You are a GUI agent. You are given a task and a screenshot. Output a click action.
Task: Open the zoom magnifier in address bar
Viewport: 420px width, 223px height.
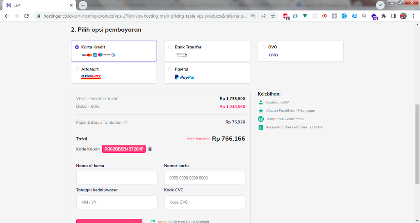(x=253, y=16)
